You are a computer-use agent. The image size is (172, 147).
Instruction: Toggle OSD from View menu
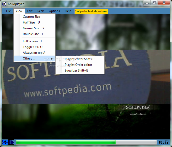tap(34, 47)
